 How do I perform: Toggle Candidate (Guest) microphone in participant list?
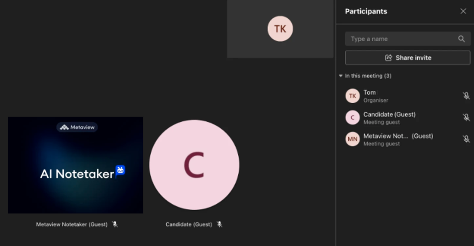[466, 117]
